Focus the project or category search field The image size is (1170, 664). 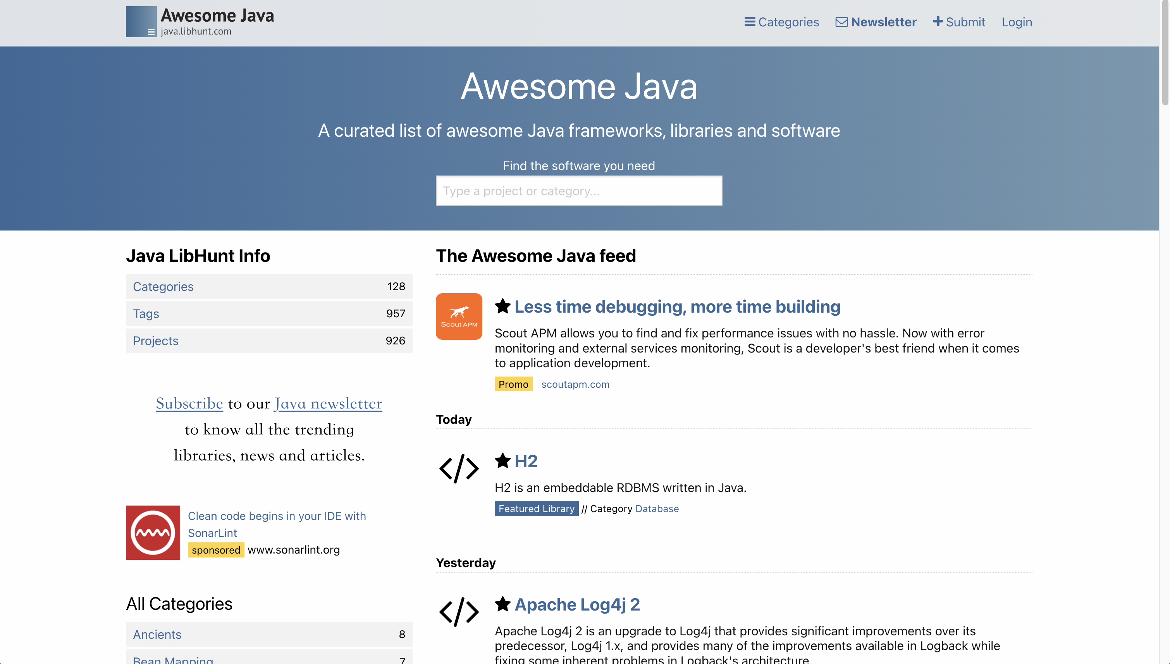pos(579,191)
